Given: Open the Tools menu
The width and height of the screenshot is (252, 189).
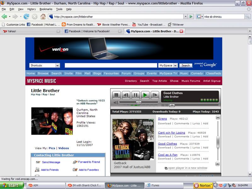Looking at the screenshot, I should 59,9.
